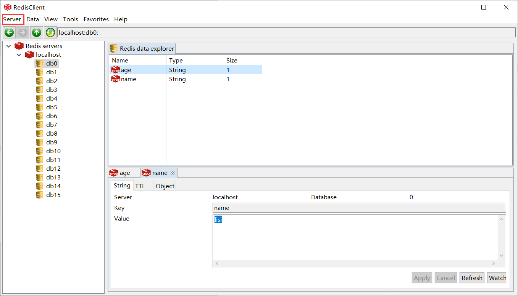
Task: Switch to the Object tab
Action: click(x=165, y=186)
